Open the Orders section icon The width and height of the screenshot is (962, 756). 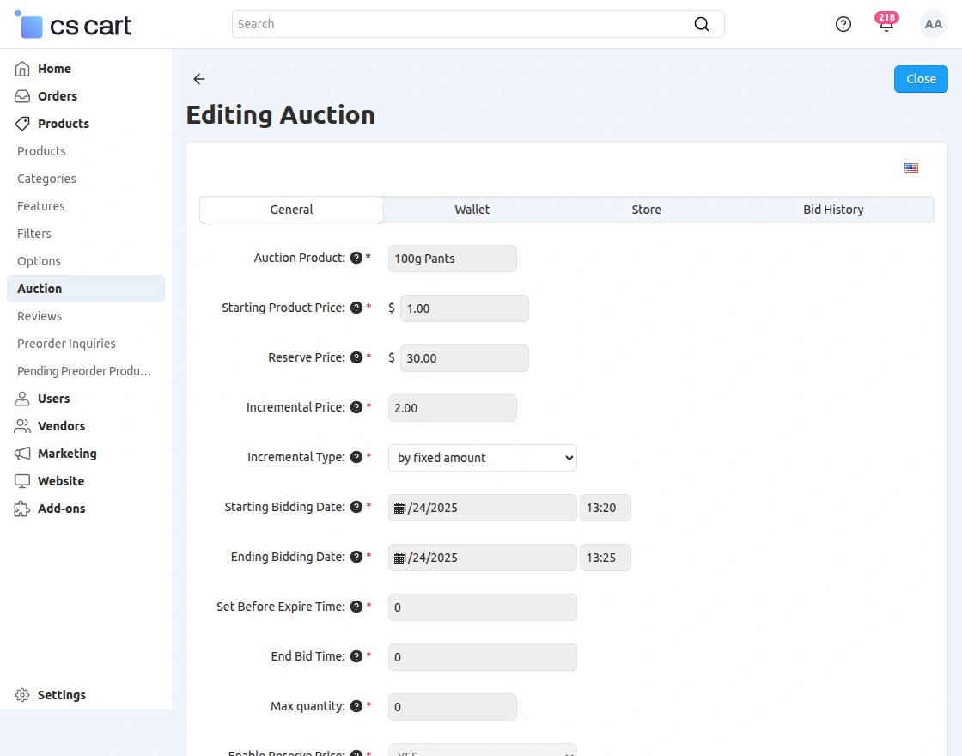[22, 95]
